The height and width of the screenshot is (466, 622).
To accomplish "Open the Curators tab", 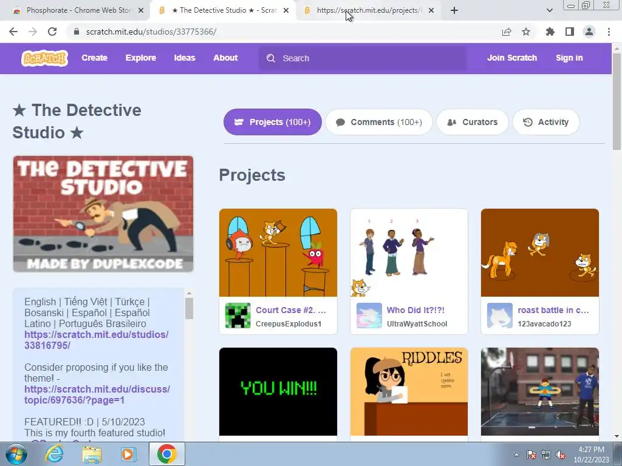I will [472, 122].
